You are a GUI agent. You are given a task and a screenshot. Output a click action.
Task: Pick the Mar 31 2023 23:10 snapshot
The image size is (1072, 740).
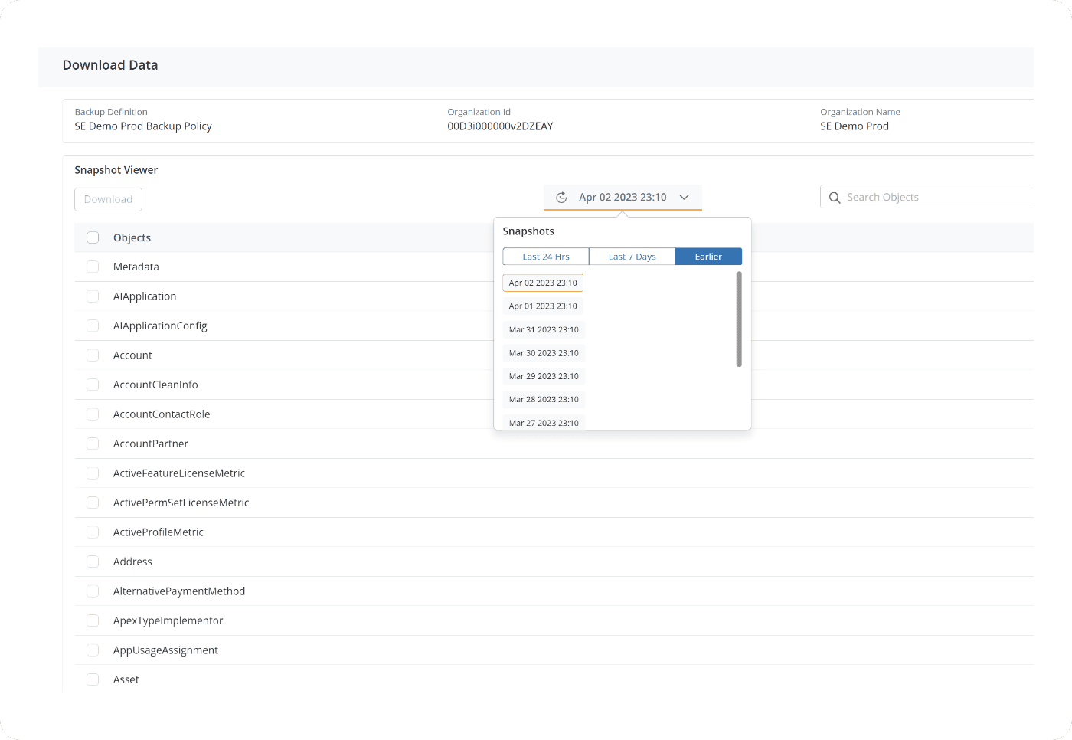pos(544,330)
